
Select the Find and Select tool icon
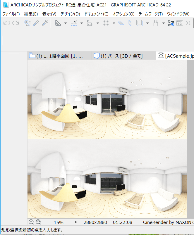[x=27, y=23]
